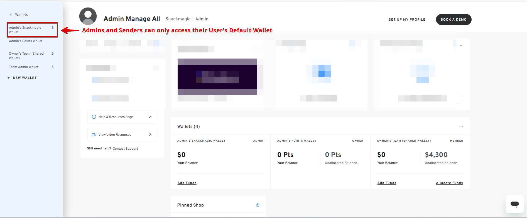
Task: Select Owner's Team (Shared Wallet) in sidebar
Action: (x=26, y=56)
